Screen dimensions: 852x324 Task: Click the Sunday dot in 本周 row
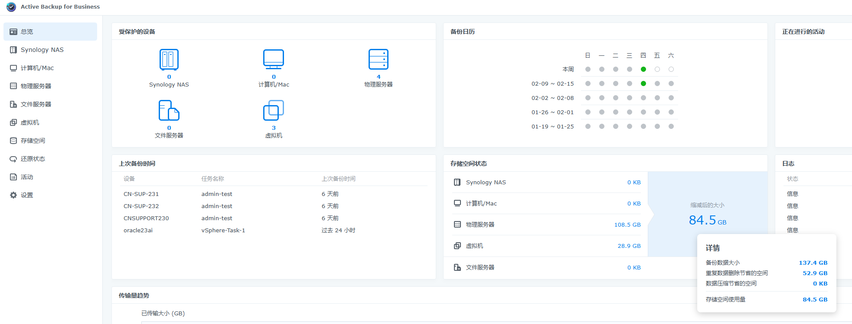[588, 69]
